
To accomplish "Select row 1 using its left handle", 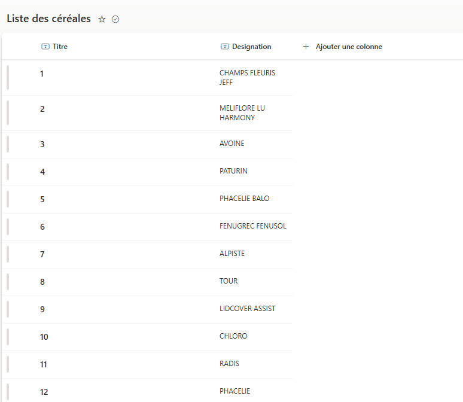I will (8, 77).
